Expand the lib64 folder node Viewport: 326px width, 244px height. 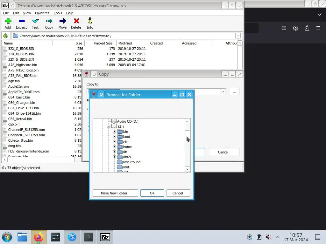(x=114, y=157)
